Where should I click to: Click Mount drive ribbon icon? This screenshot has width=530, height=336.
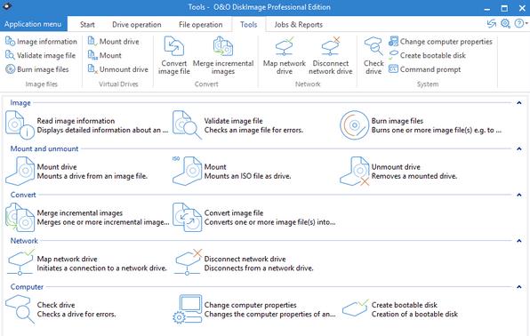click(x=92, y=41)
